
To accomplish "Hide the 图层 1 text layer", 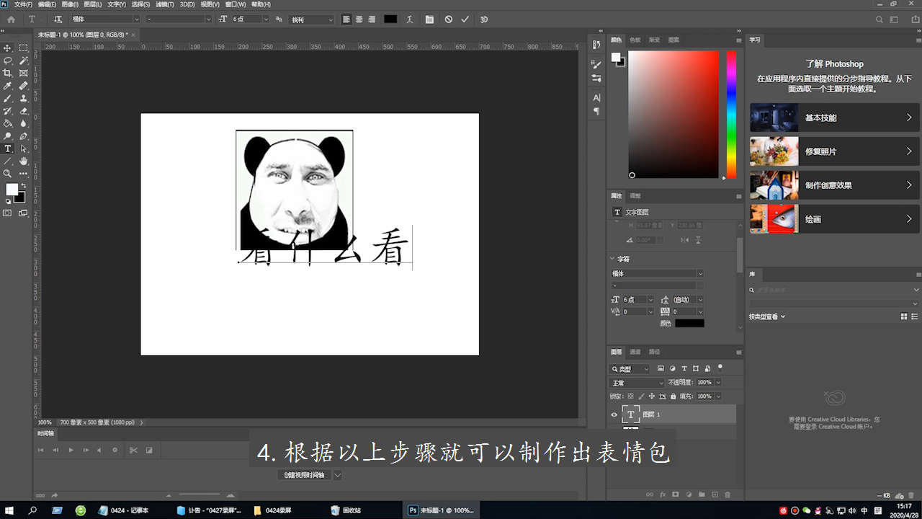I will [x=614, y=414].
